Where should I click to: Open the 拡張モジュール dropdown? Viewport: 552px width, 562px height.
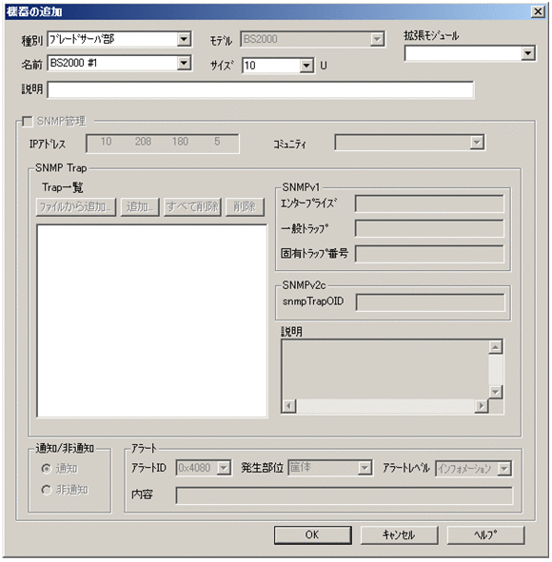528,54
